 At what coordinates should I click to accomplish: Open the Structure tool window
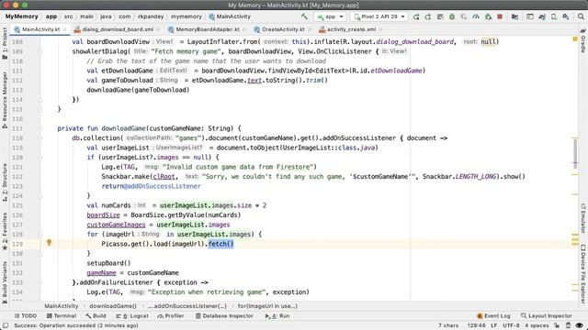(5, 182)
